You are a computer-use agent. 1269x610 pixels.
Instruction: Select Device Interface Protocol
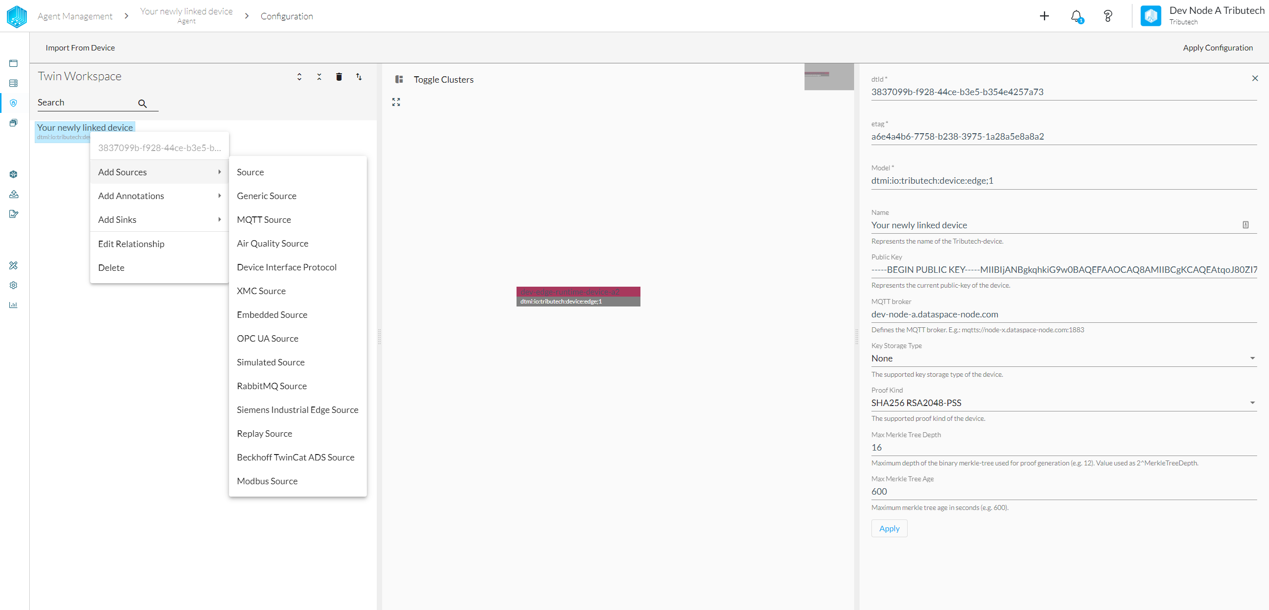298,267
